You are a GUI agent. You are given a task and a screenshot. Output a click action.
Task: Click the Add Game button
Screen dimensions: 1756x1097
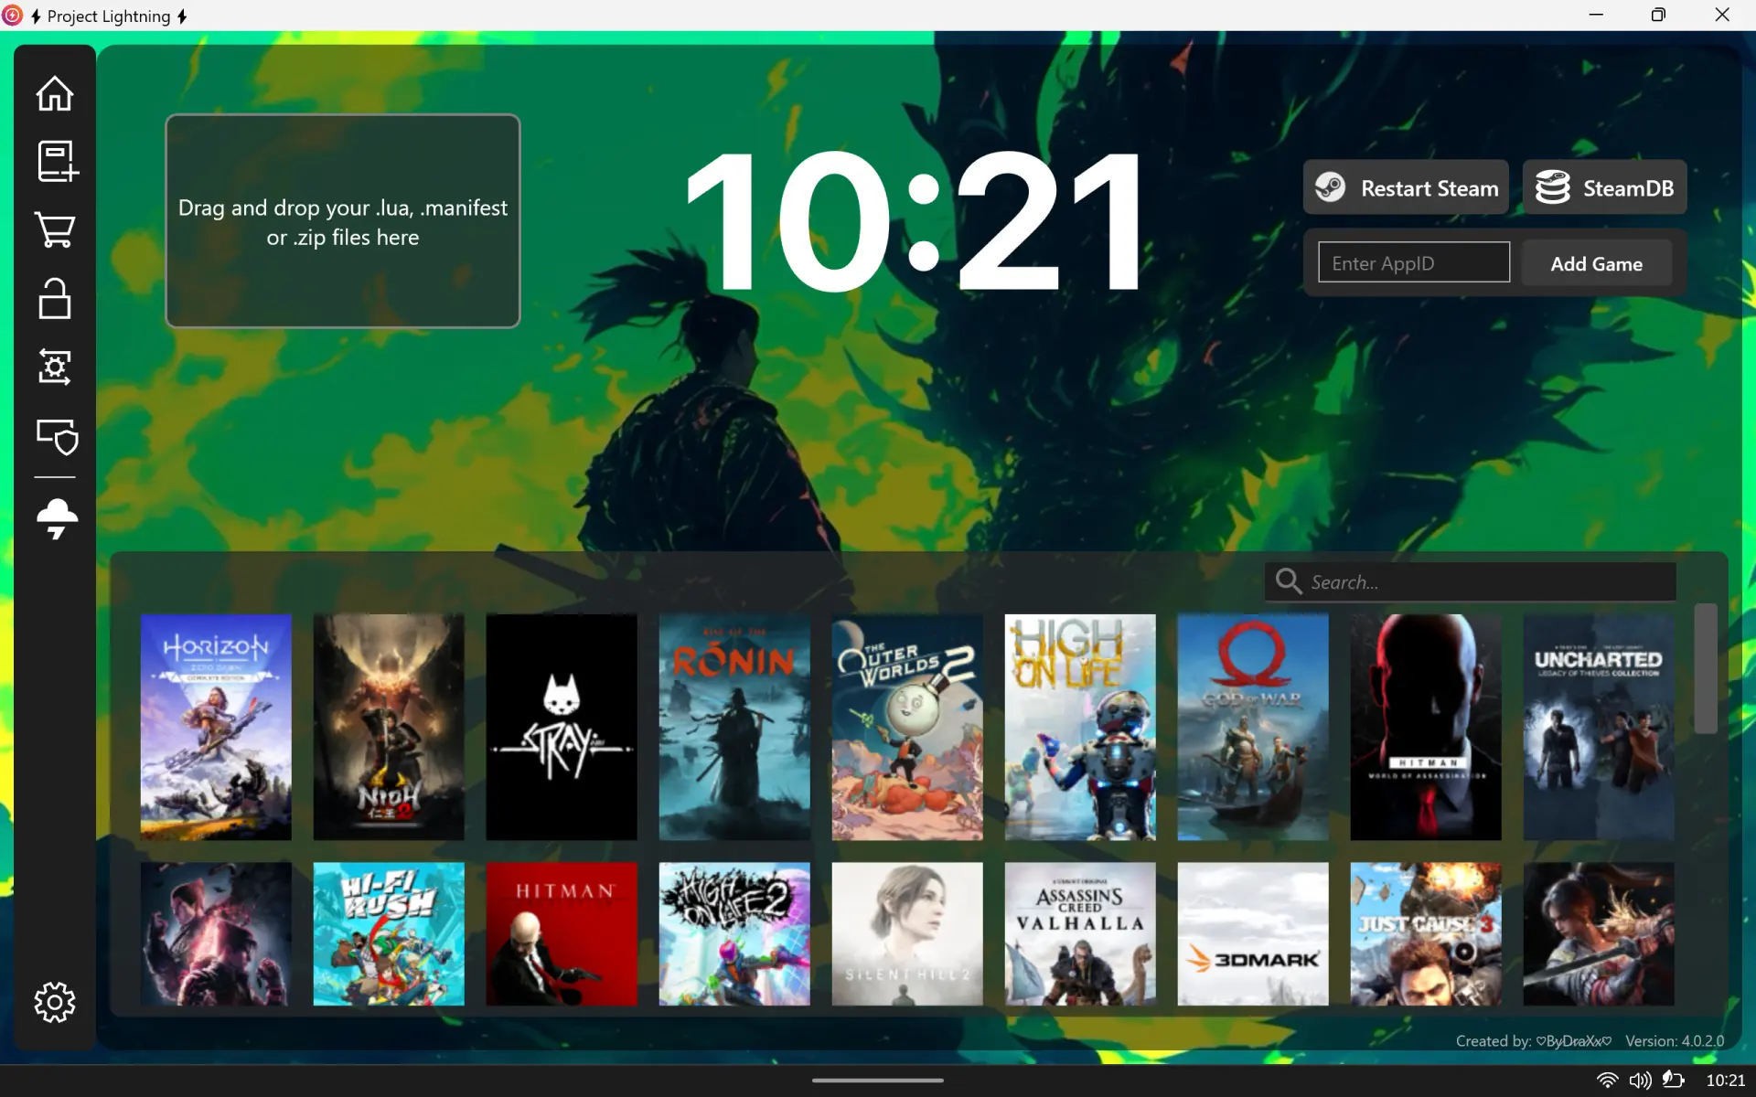(x=1596, y=263)
